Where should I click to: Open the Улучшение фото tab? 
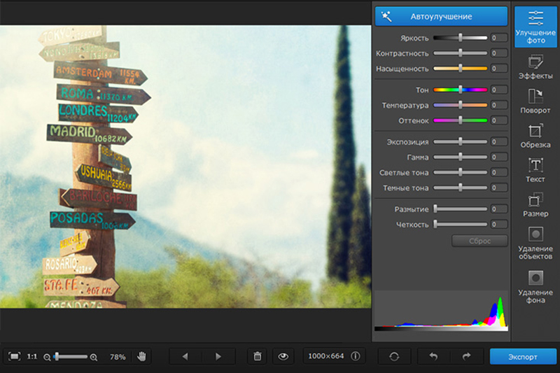click(x=535, y=27)
